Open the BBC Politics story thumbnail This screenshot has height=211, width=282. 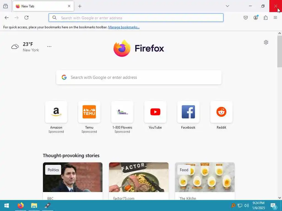click(73, 177)
